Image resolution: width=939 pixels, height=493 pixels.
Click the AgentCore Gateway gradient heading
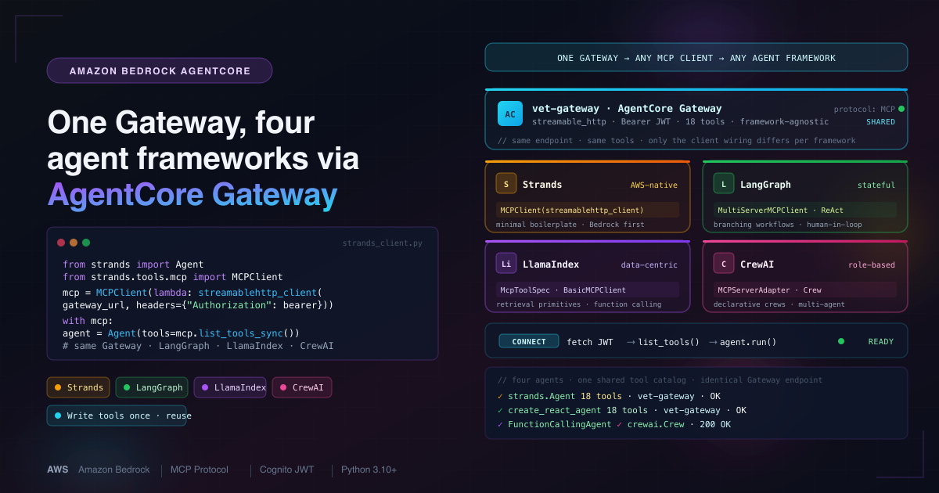192,194
